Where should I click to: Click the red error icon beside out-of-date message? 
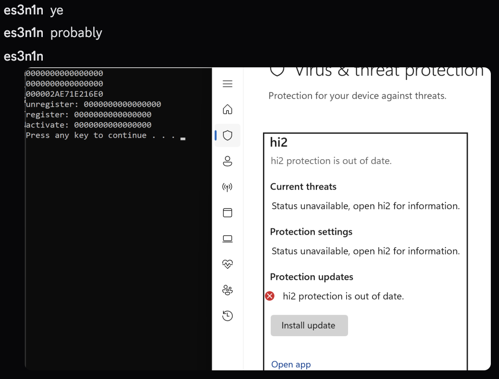click(270, 296)
